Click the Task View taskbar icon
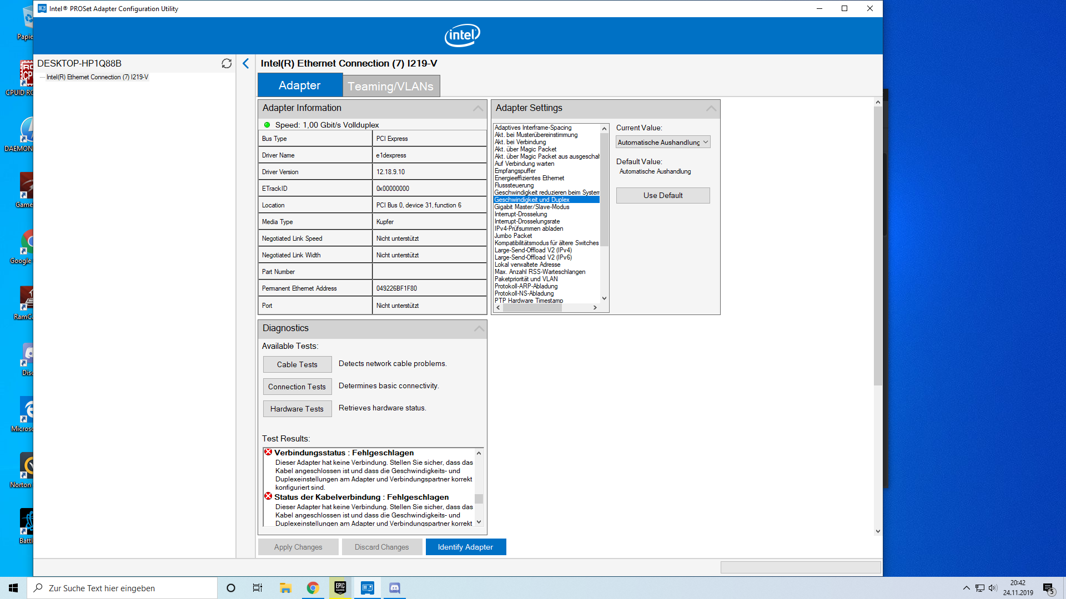Image resolution: width=1066 pixels, height=599 pixels. click(x=258, y=588)
